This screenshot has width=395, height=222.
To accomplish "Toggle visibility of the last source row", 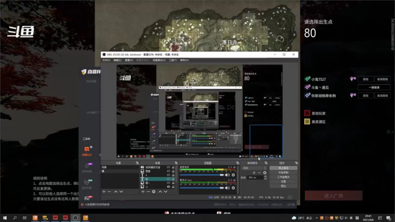I will click(x=168, y=187).
